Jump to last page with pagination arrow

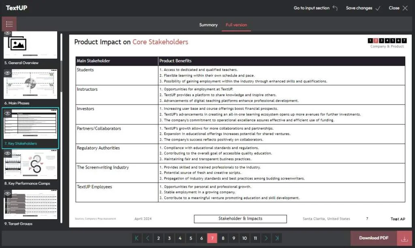[277, 238]
